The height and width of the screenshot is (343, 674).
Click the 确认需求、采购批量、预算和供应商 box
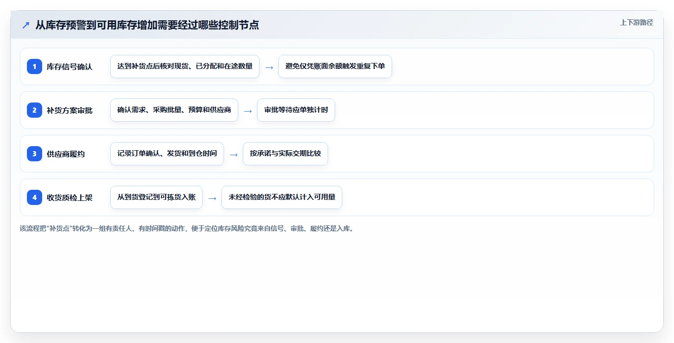174,110
